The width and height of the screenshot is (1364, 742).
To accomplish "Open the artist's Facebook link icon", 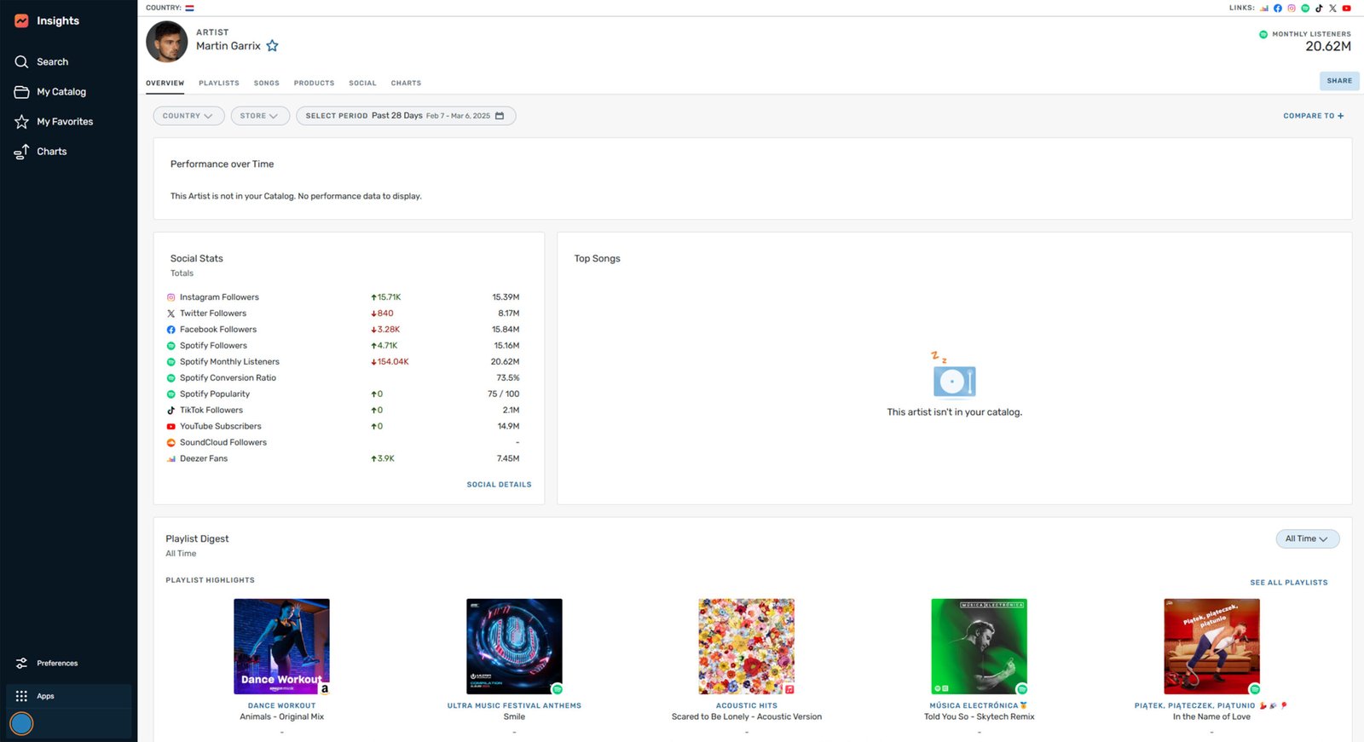I will coord(1278,9).
